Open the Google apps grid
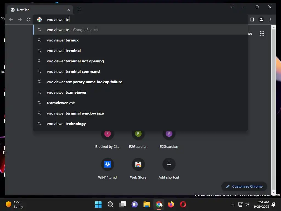The height and width of the screenshot is (211, 281). tap(262, 34)
